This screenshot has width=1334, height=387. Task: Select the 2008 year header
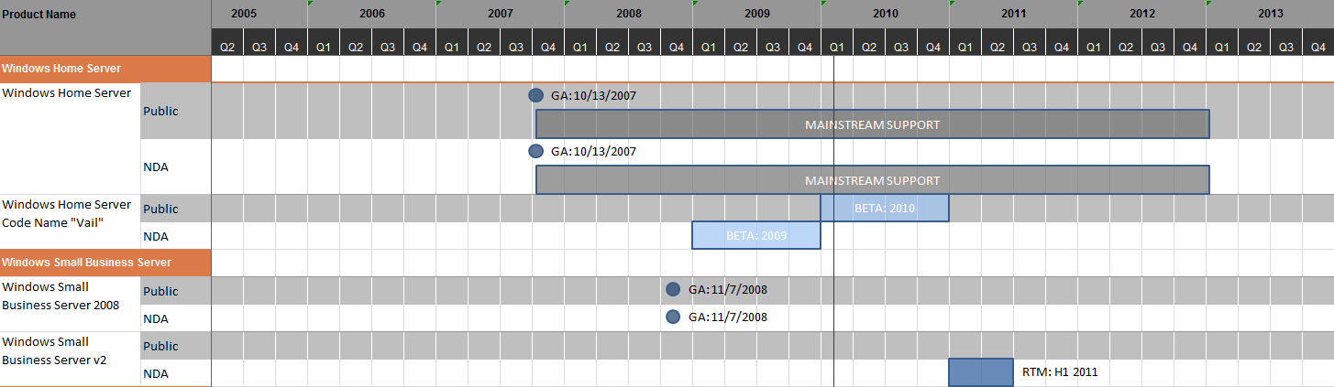(x=629, y=14)
